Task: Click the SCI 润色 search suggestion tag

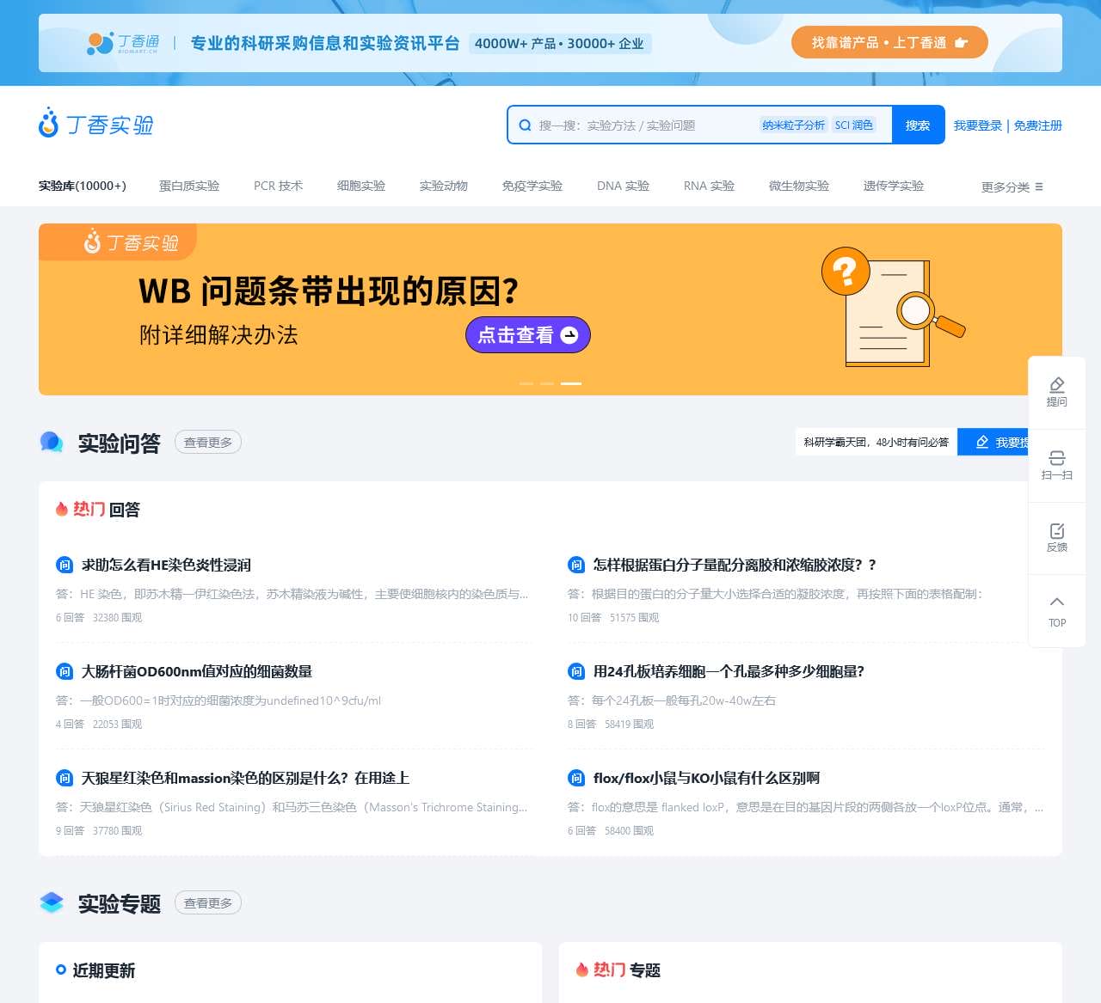Action: (x=854, y=125)
